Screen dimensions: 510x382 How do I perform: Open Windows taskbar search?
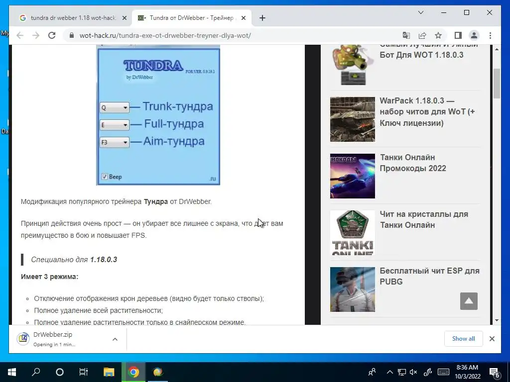pyautogui.click(x=36, y=372)
